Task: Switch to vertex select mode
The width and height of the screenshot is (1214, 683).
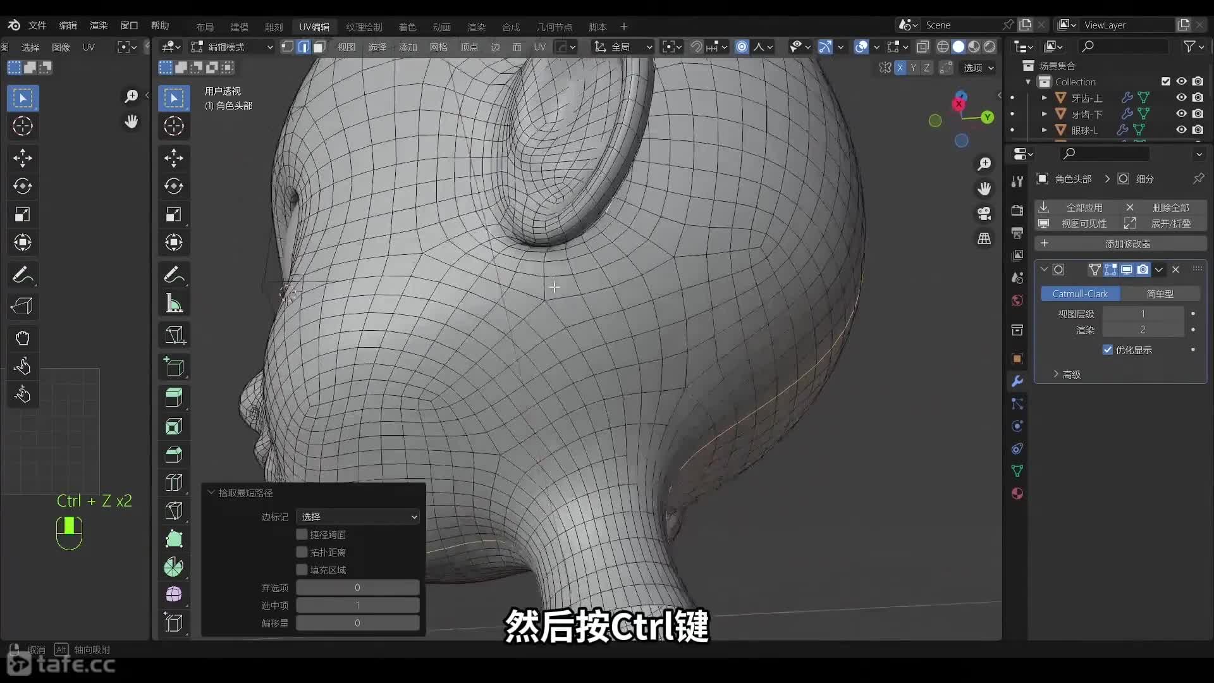Action: tap(288, 47)
